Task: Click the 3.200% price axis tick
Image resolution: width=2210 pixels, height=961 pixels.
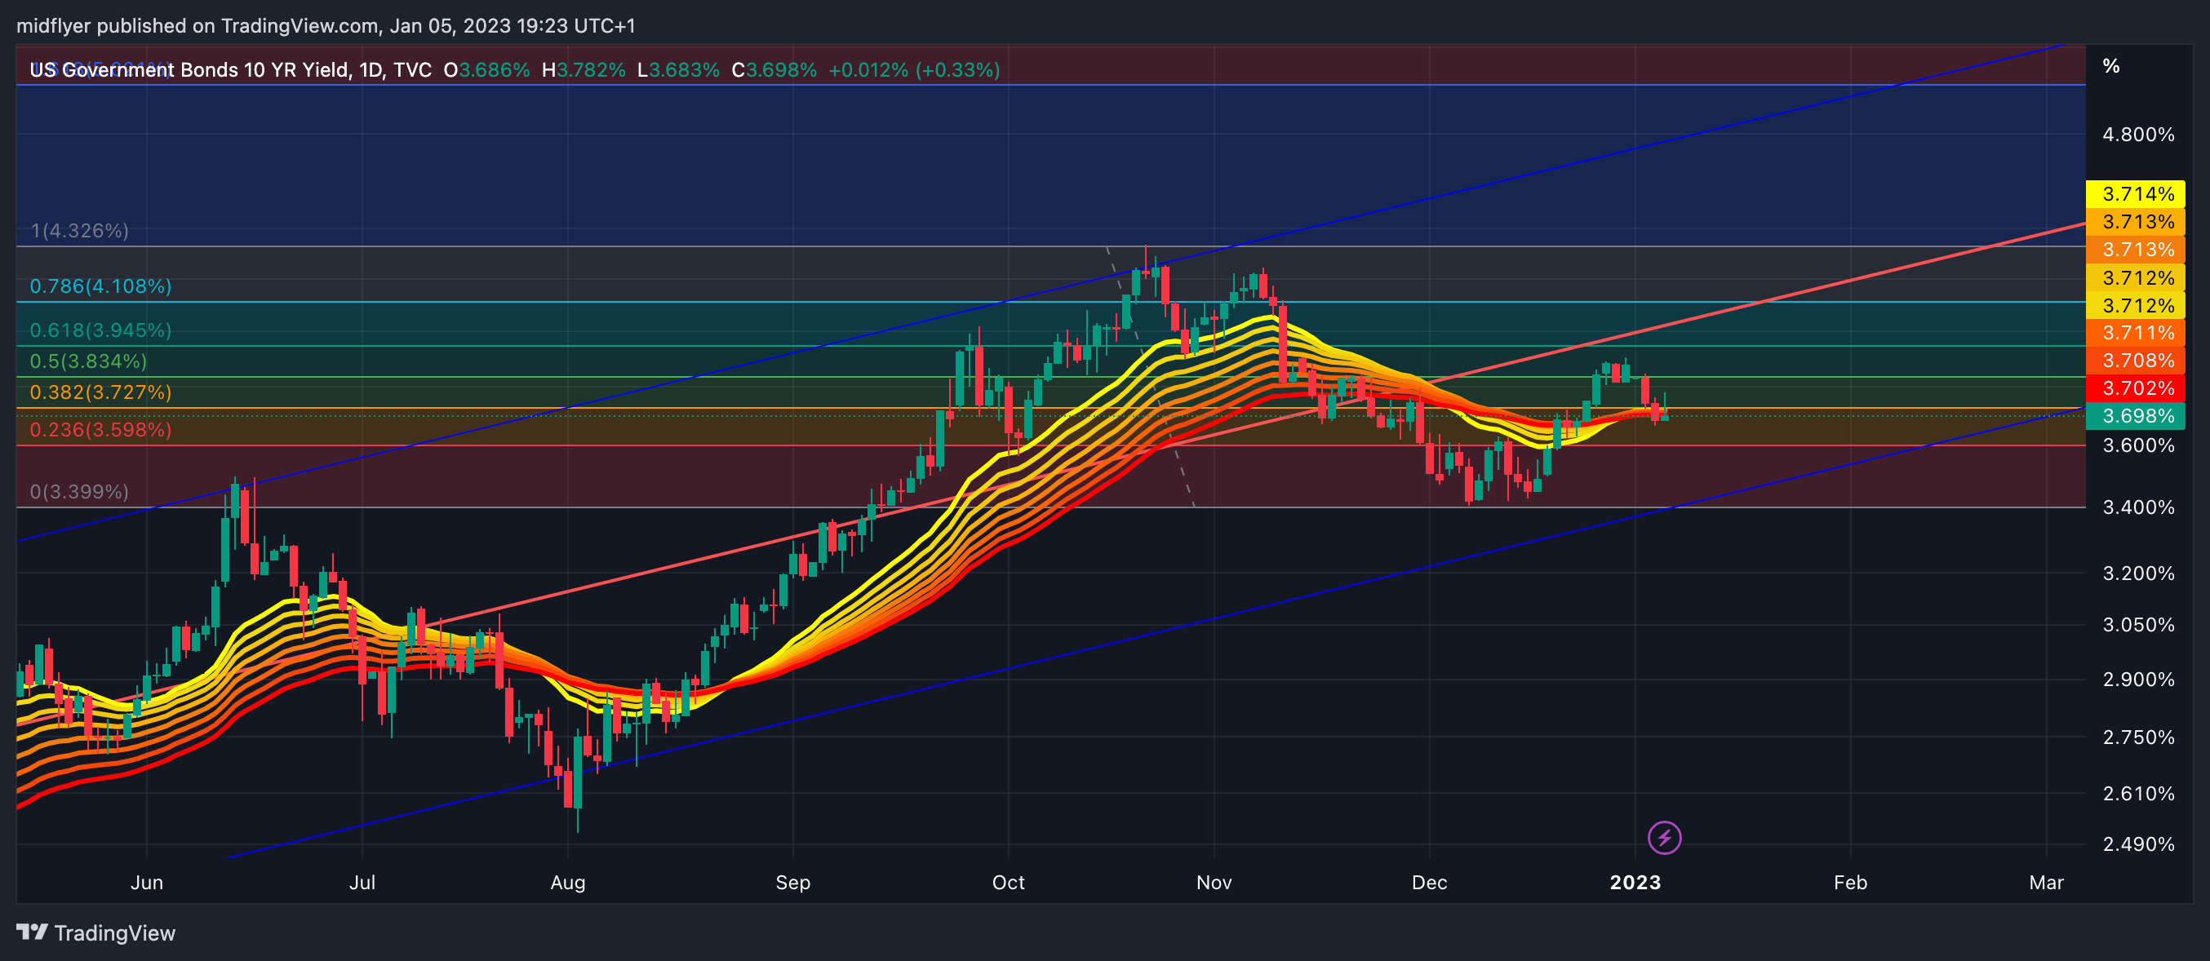Action: click(x=2138, y=573)
